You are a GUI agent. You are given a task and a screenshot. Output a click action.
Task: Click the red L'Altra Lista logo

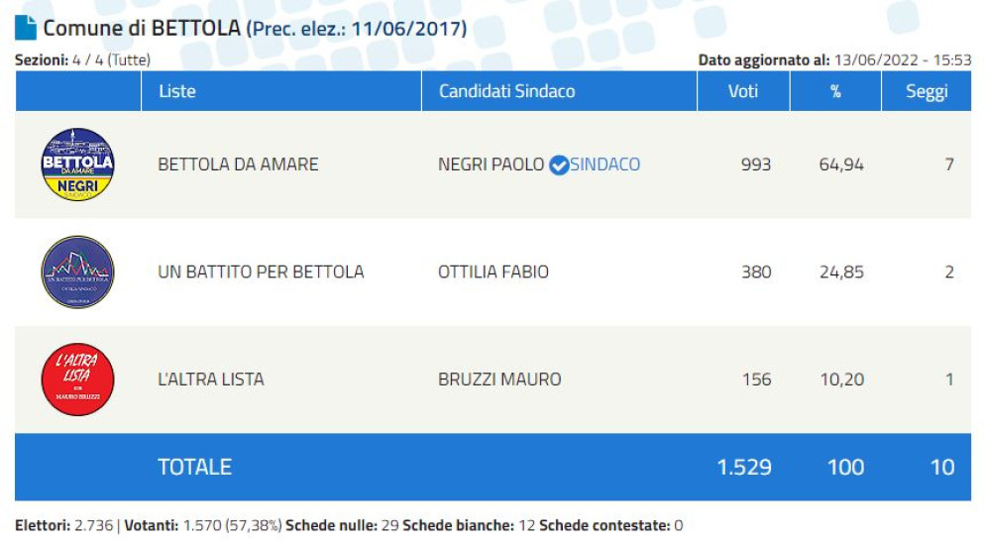tap(77, 379)
